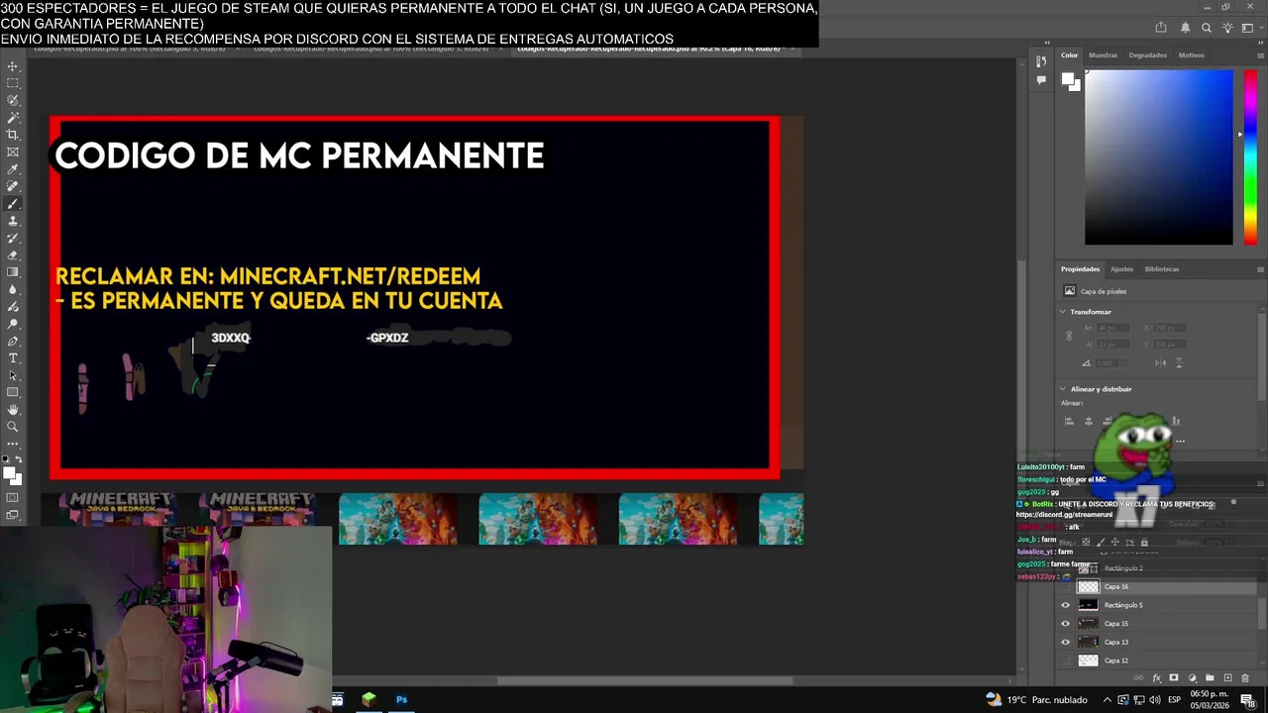
Task: Add a layer mask
Action: 1174,678
